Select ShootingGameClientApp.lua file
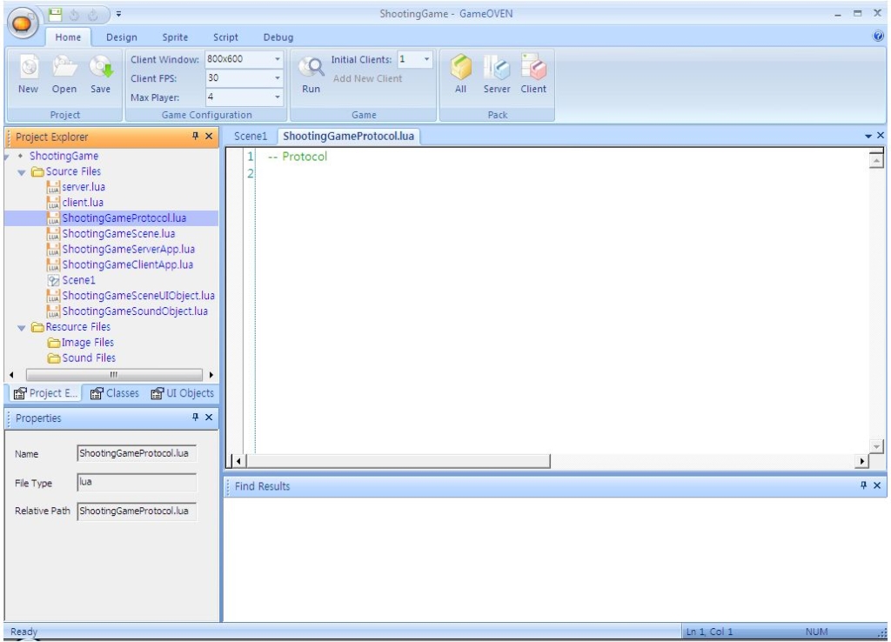891x642 pixels. pyautogui.click(x=127, y=264)
